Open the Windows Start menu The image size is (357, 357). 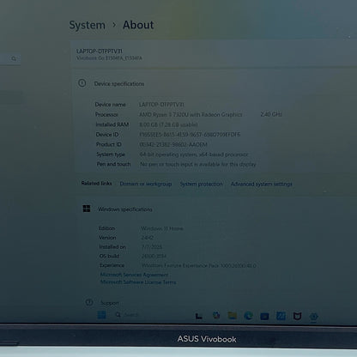coord(101,315)
